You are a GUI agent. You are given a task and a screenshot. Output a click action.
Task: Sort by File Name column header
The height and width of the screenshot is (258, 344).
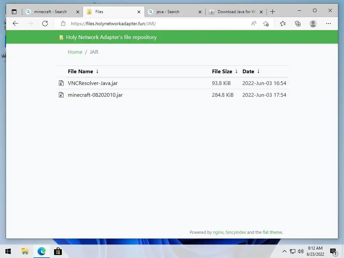point(80,72)
